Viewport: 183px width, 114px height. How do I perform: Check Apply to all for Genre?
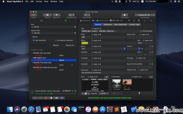point(92,46)
